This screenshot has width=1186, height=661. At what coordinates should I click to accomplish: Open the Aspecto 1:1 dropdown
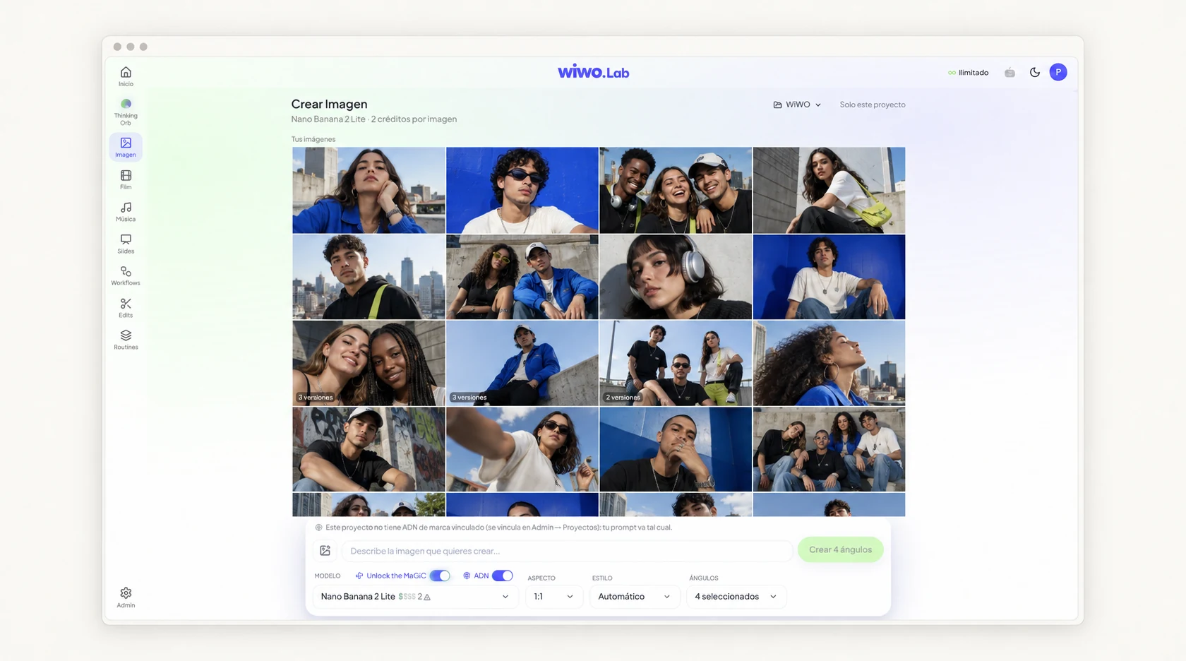553,597
